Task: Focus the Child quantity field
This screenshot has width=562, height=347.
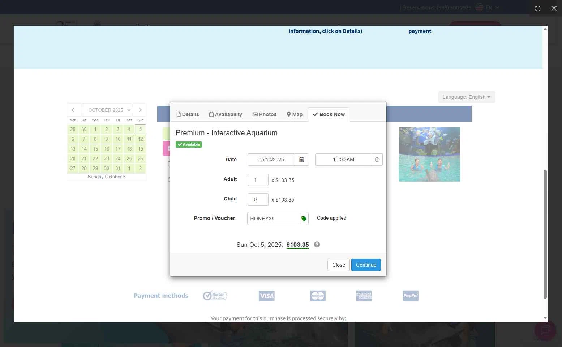Action: click(x=258, y=199)
